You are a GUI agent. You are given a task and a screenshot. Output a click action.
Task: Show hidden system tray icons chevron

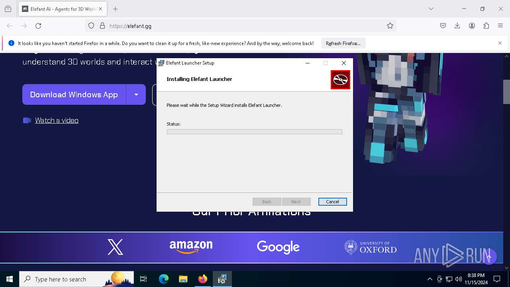pos(430,279)
